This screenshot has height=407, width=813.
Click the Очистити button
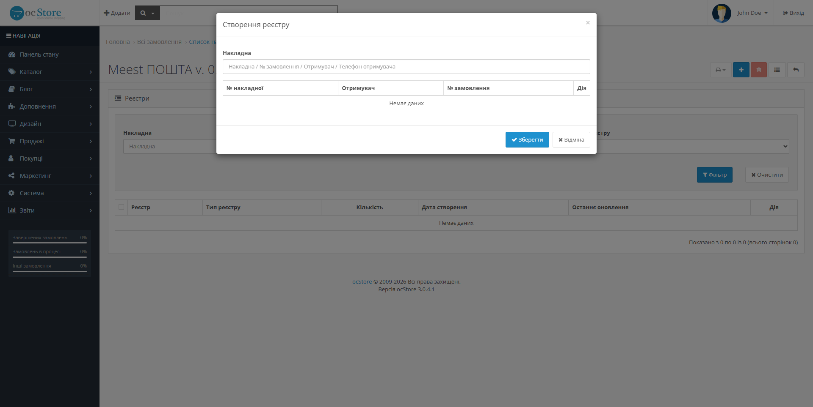767,175
